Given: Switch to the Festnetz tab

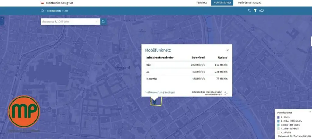Looking at the screenshot, I should (x=201, y=3).
